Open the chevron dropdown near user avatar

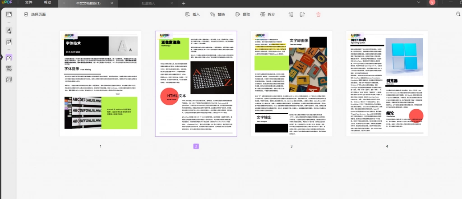419,2
